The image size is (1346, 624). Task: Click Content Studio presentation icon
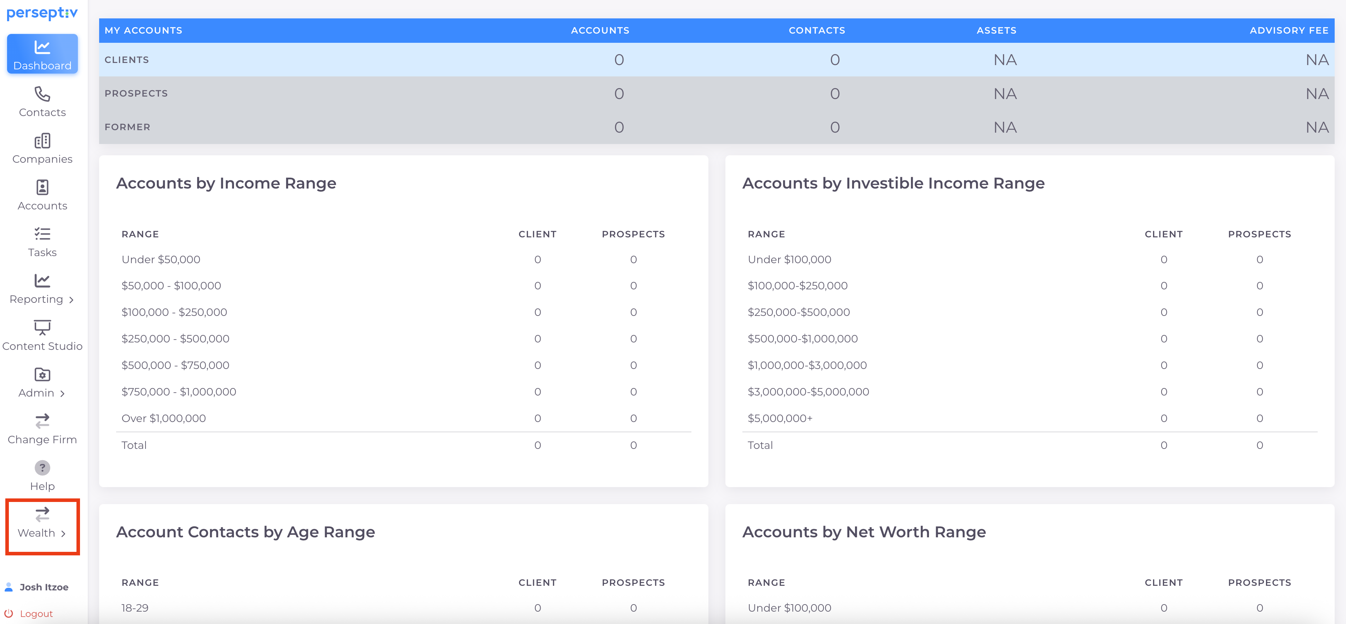tap(42, 328)
